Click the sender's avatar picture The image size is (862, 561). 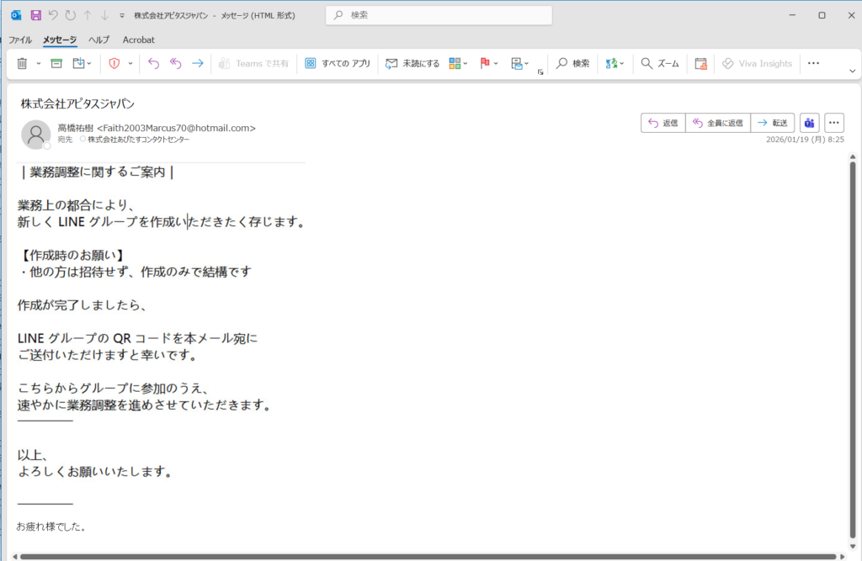click(x=36, y=135)
